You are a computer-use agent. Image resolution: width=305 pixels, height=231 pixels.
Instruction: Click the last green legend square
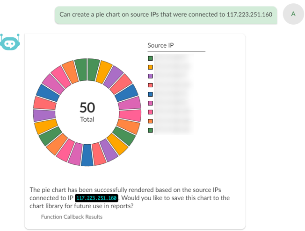(x=150, y=130)
